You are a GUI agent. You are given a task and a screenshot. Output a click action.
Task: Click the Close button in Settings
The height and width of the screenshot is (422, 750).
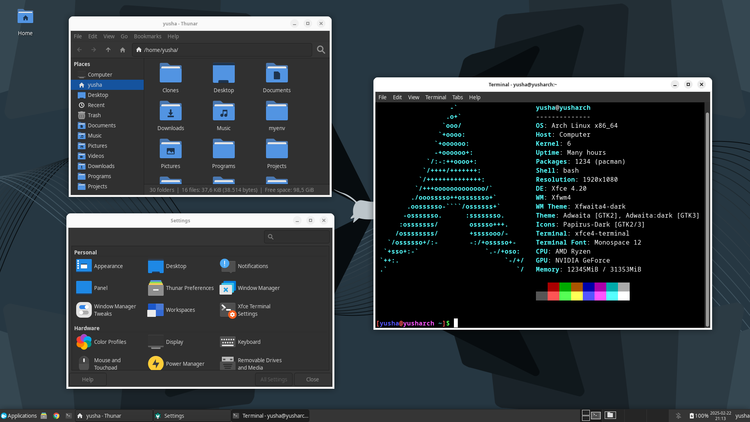point(312,379)
